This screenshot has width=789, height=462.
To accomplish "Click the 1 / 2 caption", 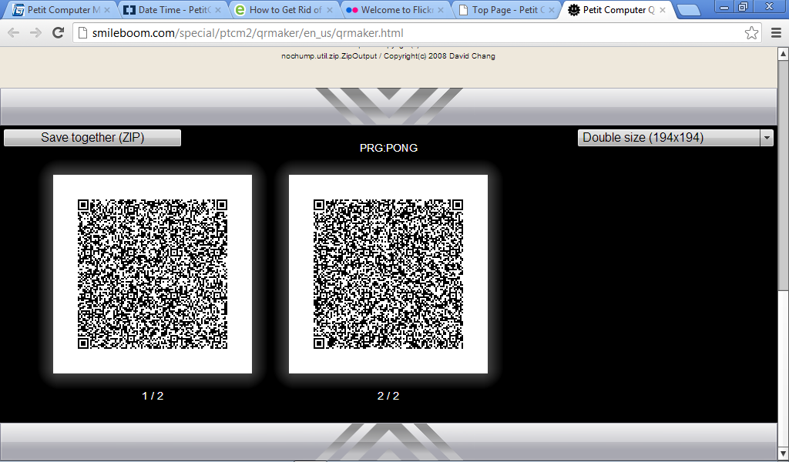I will tap(153, 396).
